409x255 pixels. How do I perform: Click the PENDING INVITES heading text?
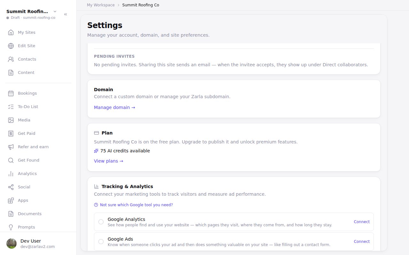click(x=114, y=56)
